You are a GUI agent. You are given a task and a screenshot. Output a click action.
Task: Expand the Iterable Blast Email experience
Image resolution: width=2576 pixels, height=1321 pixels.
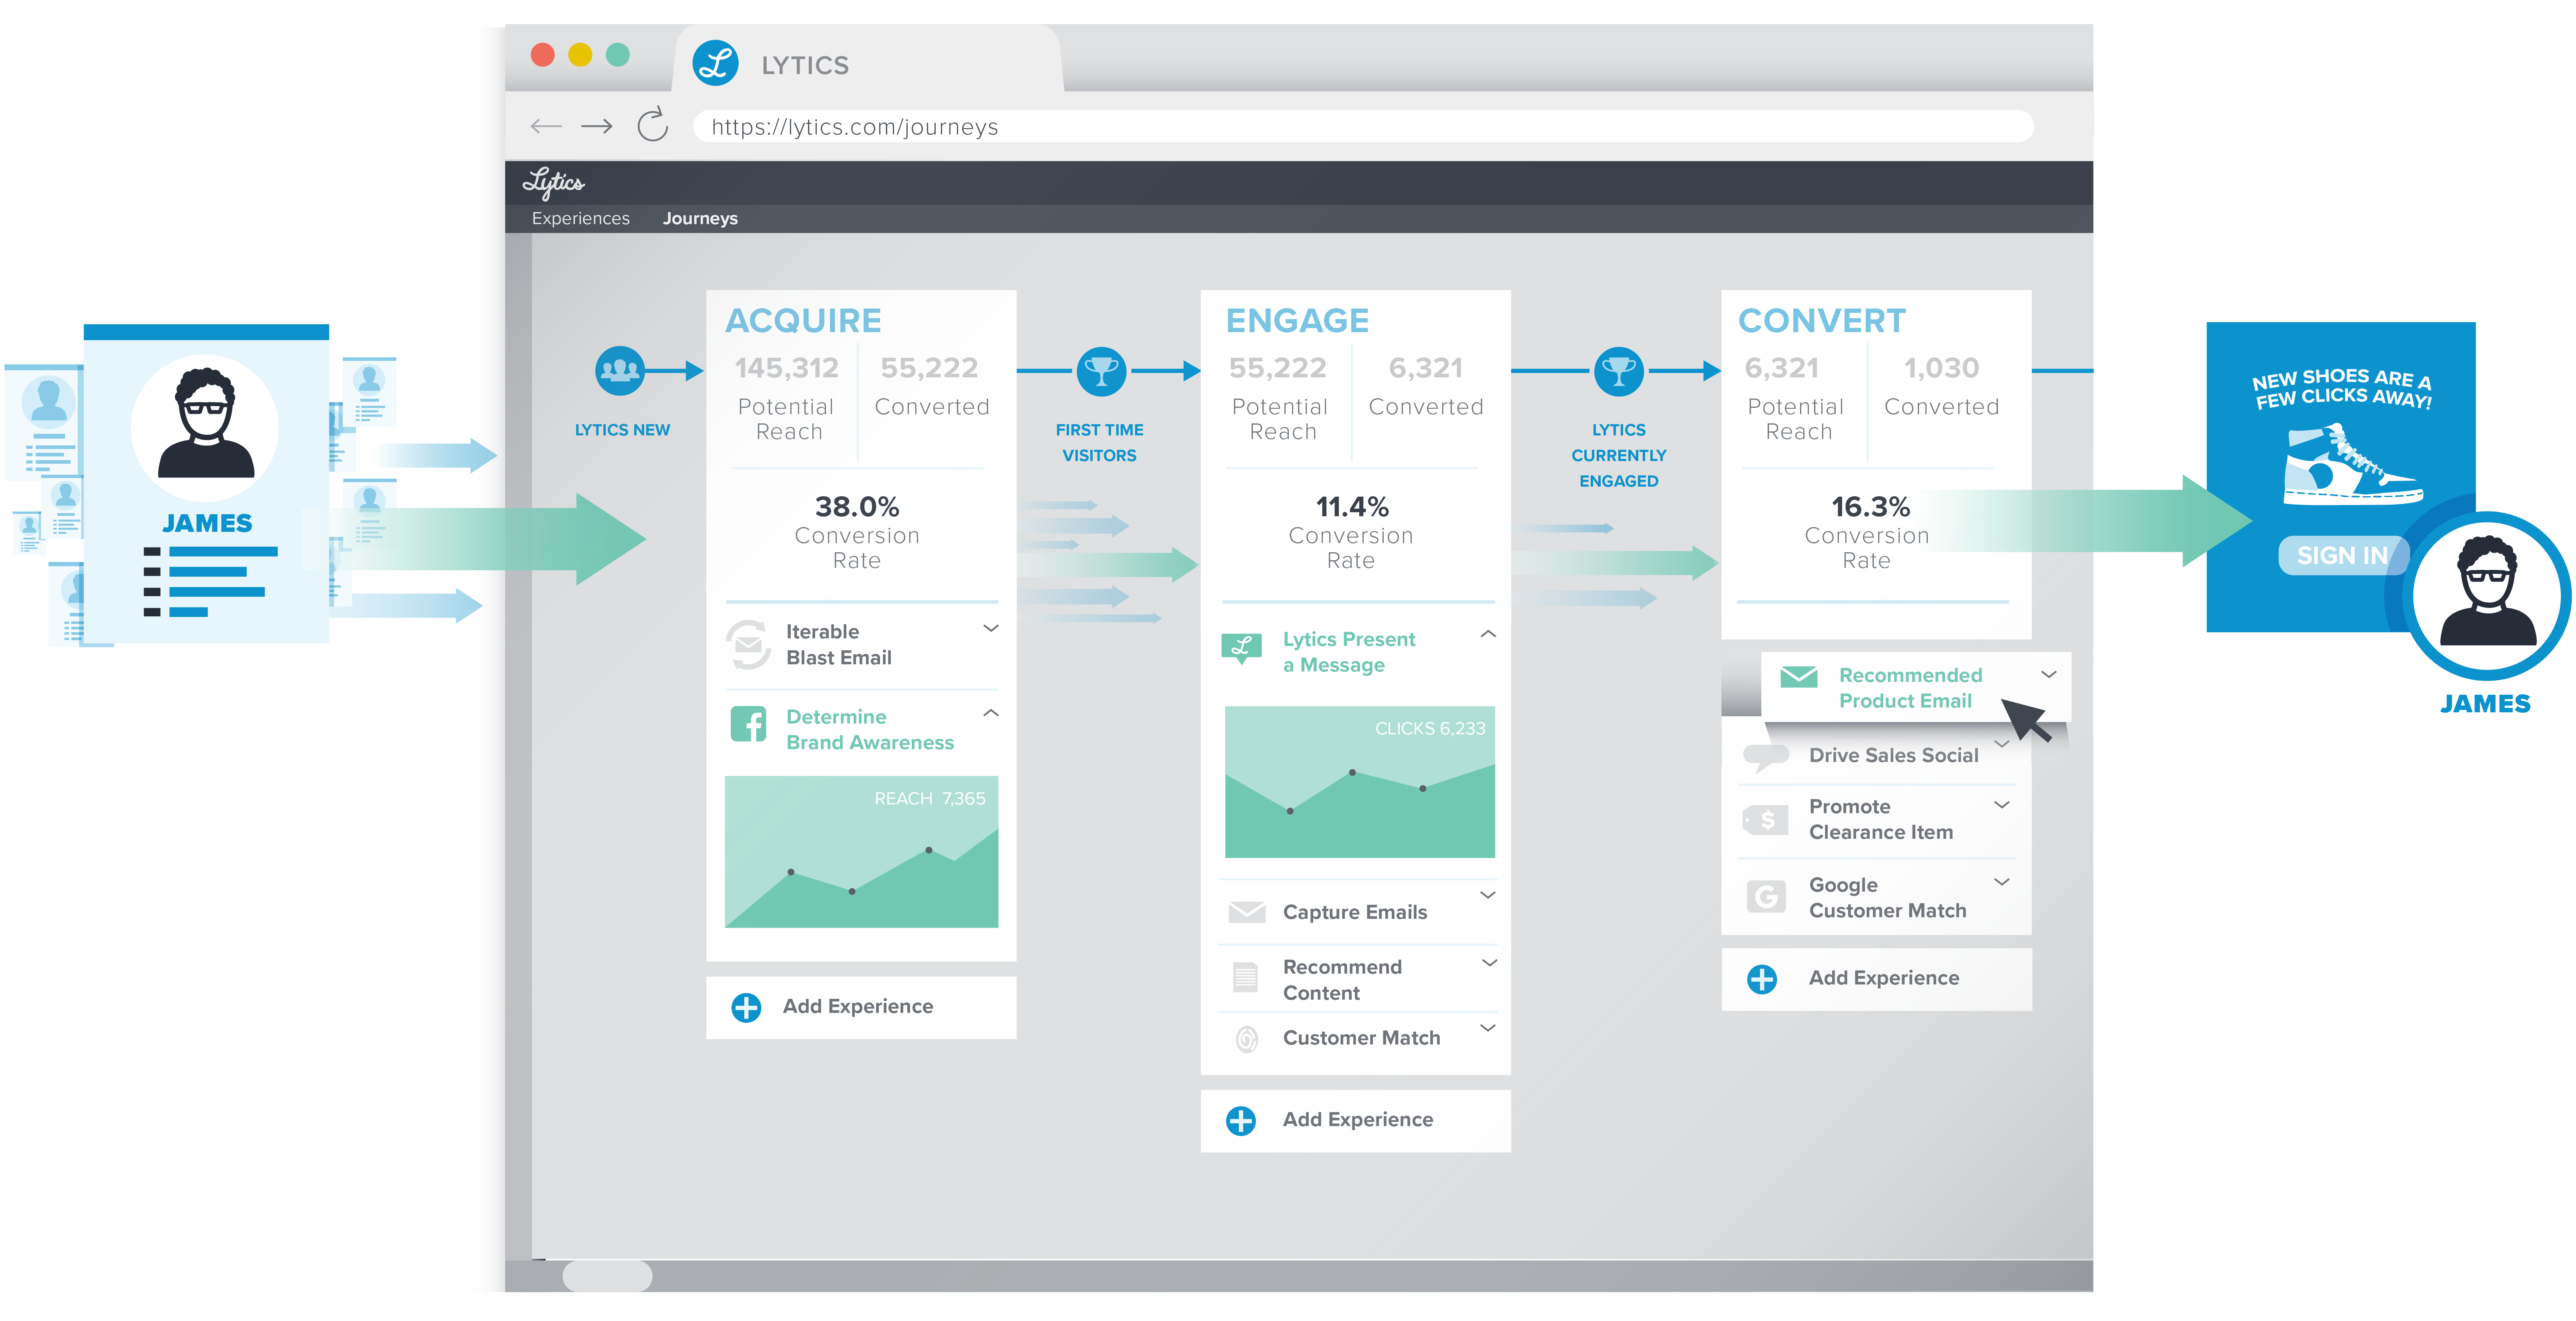coord(990,629)
